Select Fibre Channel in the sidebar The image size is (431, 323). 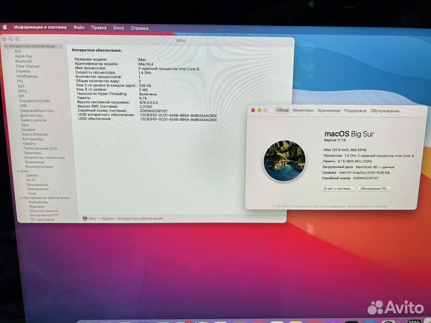(28, 66)
